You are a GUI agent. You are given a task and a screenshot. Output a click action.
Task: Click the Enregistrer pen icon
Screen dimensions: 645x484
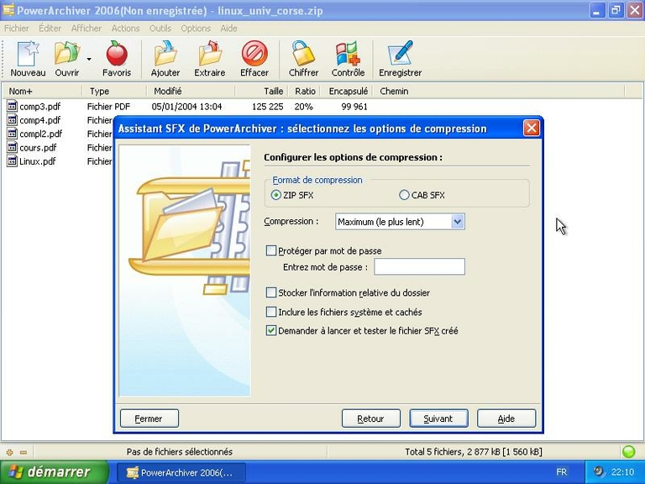point(401,54)
